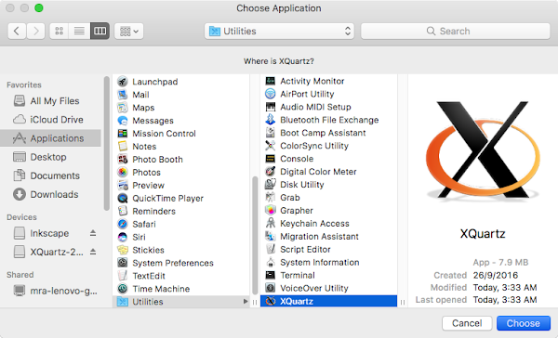This screenshot has width=558, height=338.
Task: Select TextEdit in the applications list
Action: (181, 276)
